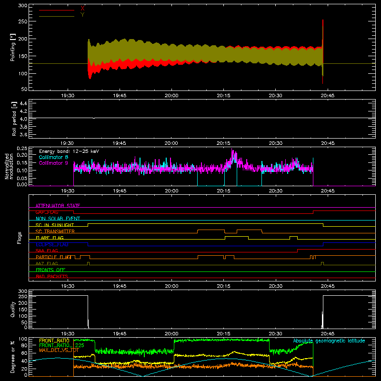The height and width of the screenshot is (381, 381).
Task: Click the 'SAA_FLAG' flag label
Action: 47,251
